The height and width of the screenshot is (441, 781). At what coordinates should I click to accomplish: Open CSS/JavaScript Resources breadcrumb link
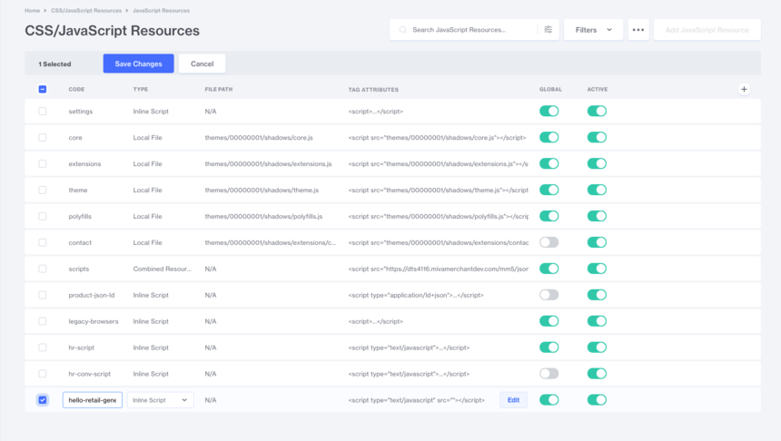(x=86, y=10)
